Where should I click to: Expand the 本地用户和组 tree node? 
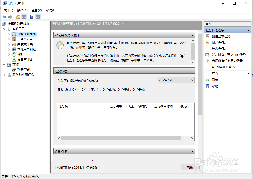tap(9, 49)
